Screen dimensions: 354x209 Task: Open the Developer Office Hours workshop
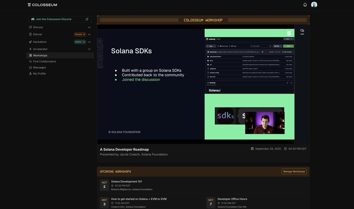[232, 199]
